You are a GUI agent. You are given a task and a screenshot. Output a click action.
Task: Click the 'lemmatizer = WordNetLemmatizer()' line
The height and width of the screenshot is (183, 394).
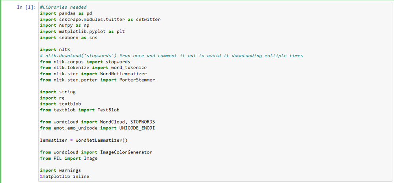84,140
